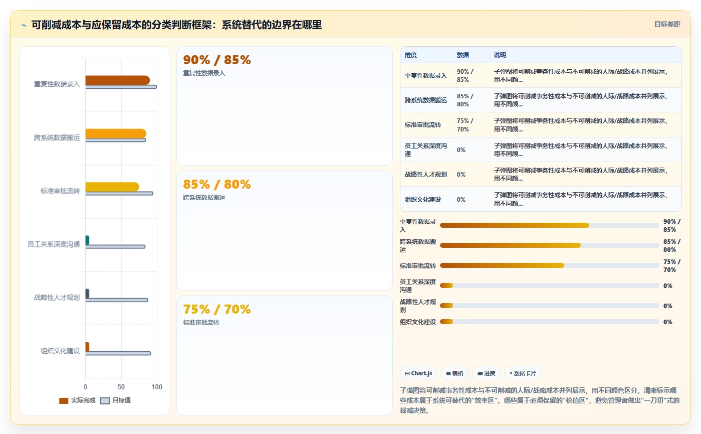Screen dimensions: 701x434
Task: Select the 数据卡片 tag pill
Action: click(x=523, y=373)
